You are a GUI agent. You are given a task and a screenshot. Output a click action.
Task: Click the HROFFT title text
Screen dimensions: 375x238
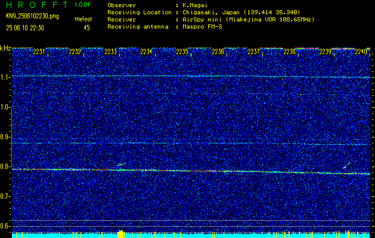(x=37, y=5)
